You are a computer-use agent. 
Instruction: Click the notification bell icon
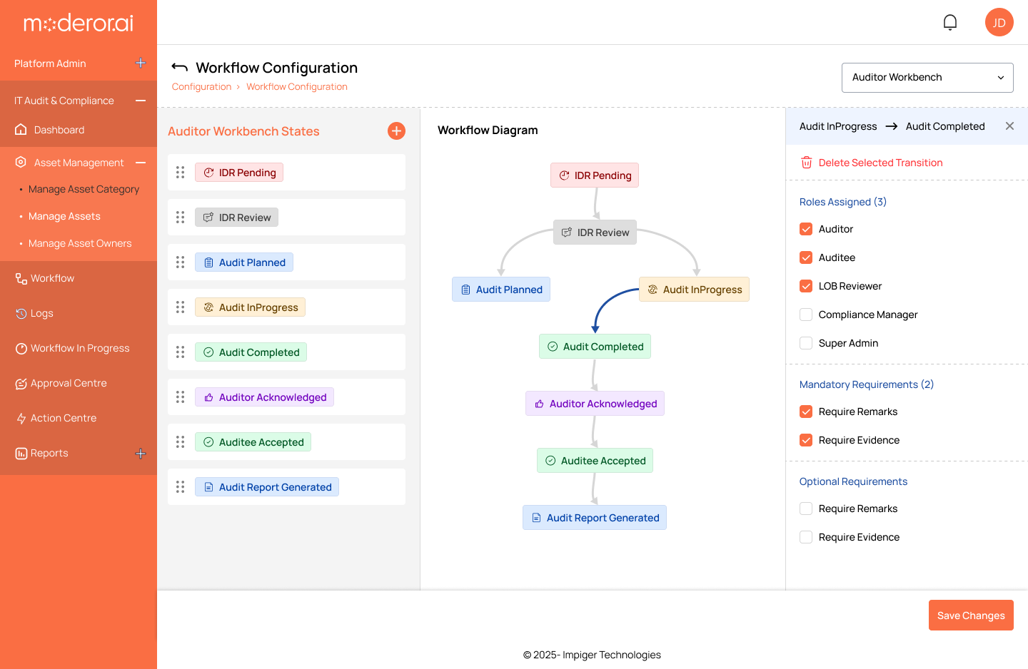pyautogui.click(x=949, y=23)
